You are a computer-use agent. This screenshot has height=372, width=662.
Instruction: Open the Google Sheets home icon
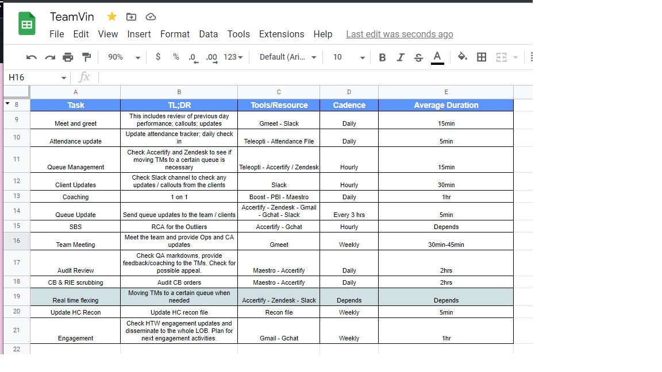[x=26, y=24]
